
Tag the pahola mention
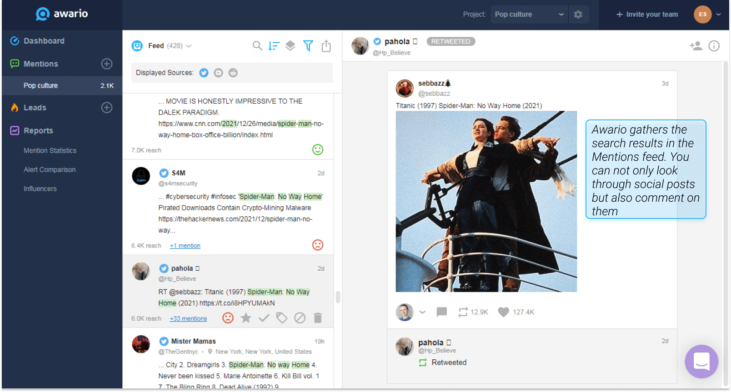tap(282, 318)
